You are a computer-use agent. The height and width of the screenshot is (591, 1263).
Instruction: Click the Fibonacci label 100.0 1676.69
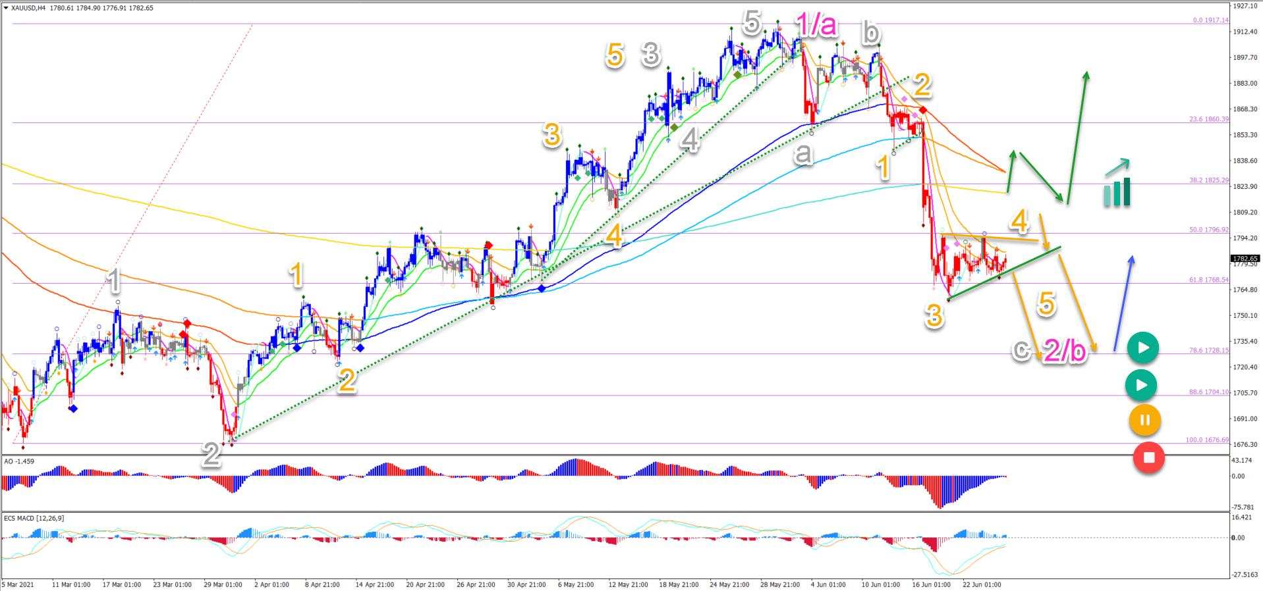coord(1208,440)
